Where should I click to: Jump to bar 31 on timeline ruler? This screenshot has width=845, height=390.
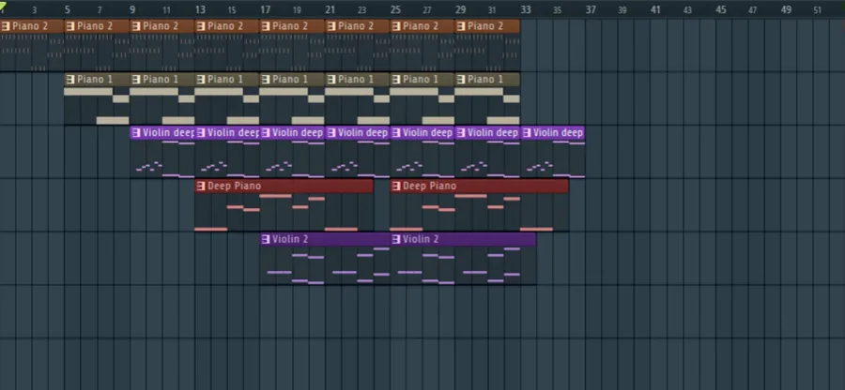point(492,10)
